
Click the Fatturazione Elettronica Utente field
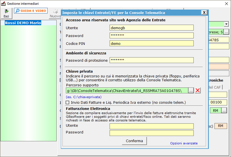[151, 126]
